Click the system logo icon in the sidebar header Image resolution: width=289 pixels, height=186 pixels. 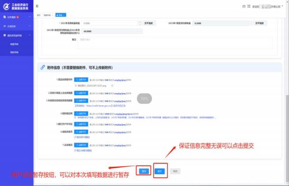(6, 7)
